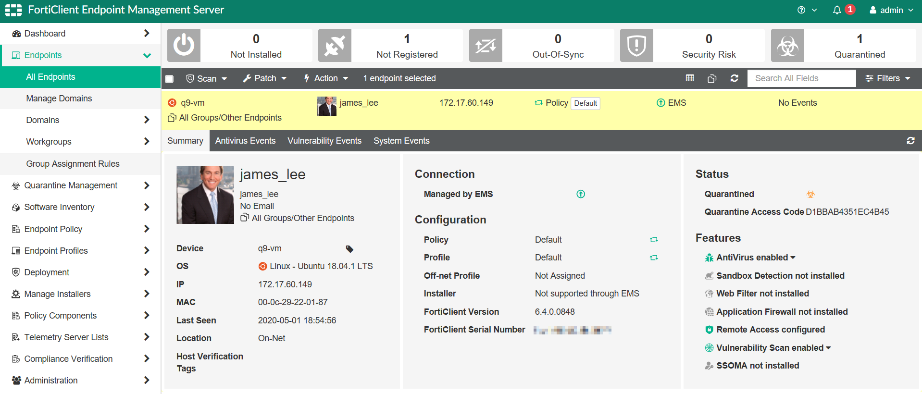The image size is (922, 394).
Task: Open the System Events tab
Action: [401, 141]
